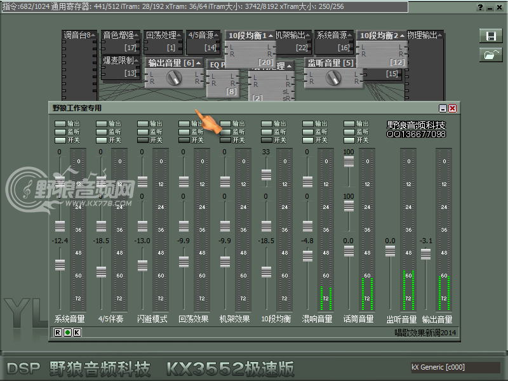Click the 机架效果 middle fader handle
The height and width of the screenshot is (381, 508).
[x=225, y=226]
